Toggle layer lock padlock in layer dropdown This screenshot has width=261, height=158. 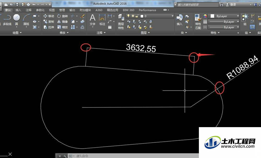click(x=137, y=16)
